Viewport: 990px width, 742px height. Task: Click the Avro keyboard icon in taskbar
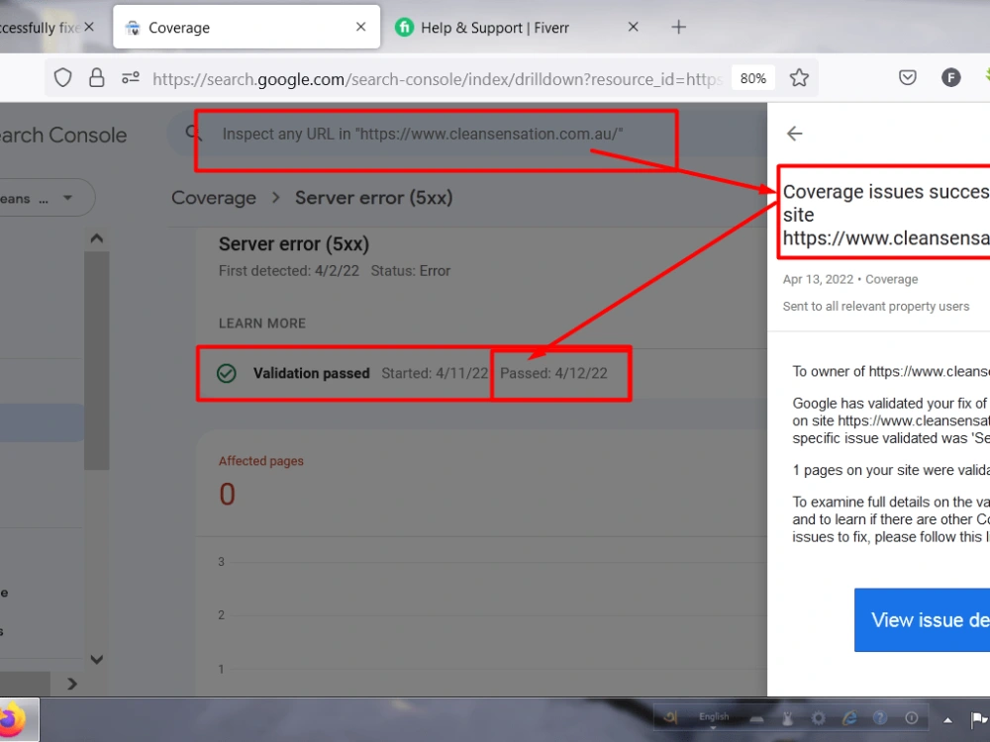tap(670, 718)
